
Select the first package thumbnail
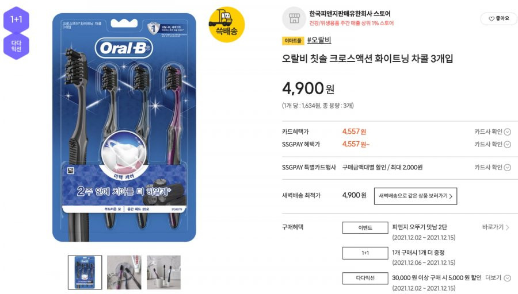click(x=85, y=272)
